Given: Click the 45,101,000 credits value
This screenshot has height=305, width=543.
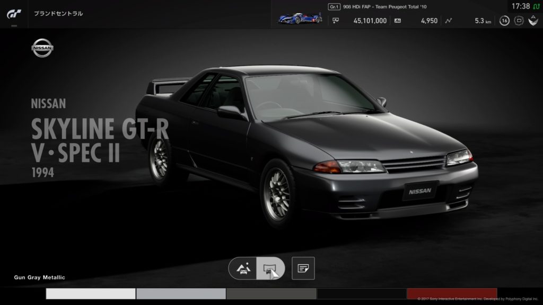Looking at the screenshot, I should [370, 21].
